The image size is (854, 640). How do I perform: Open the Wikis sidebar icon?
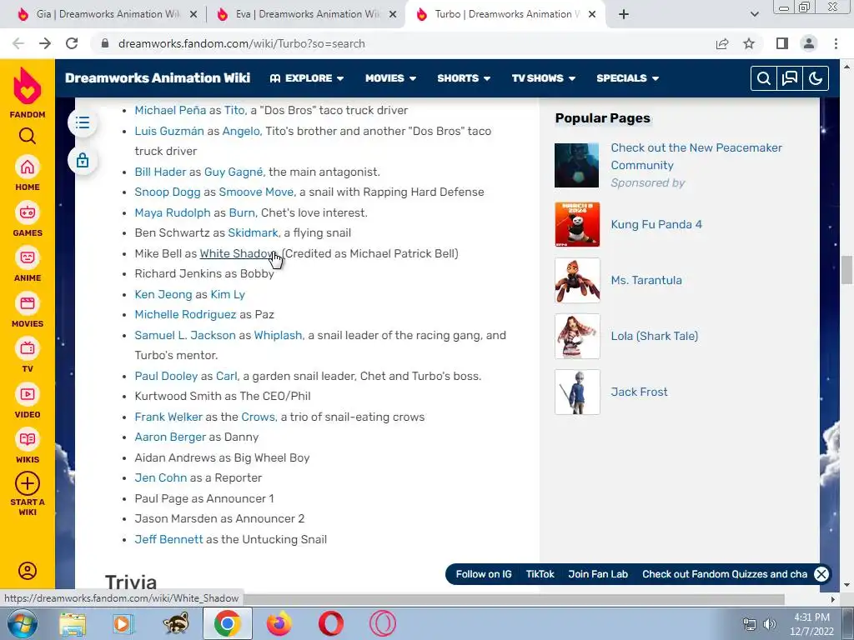point(28,440)
